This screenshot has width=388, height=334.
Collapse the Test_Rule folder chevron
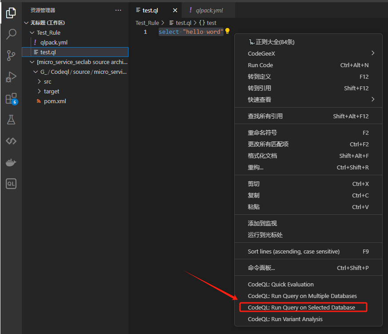[32, 32]
